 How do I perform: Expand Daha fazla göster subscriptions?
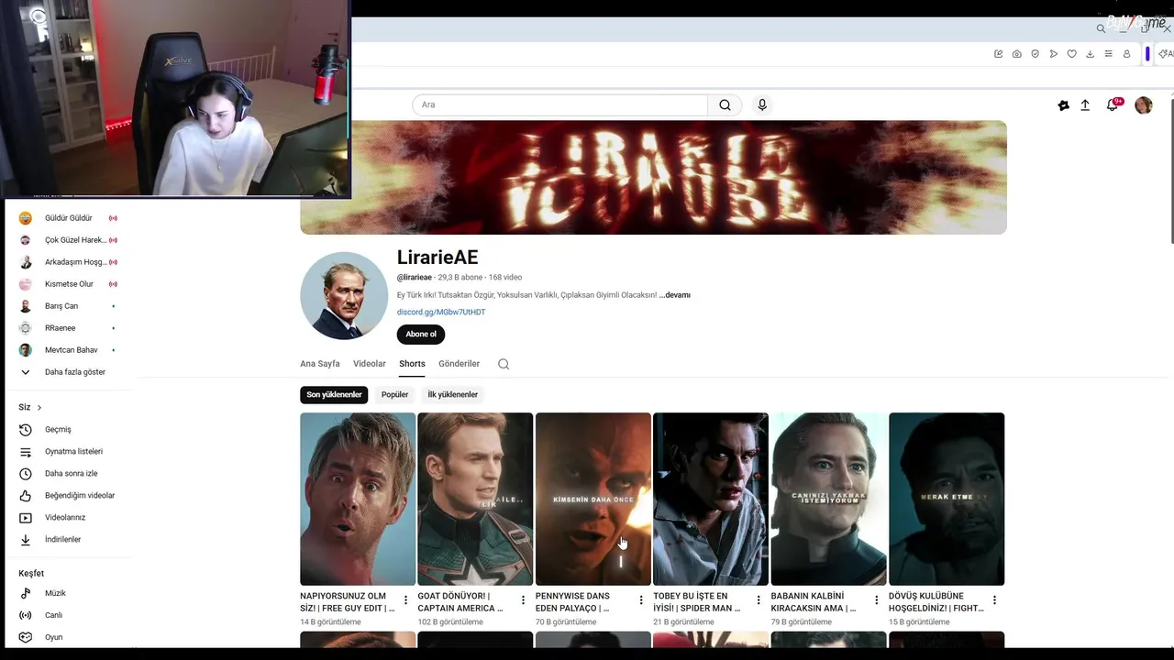click(x=73, y=372)
